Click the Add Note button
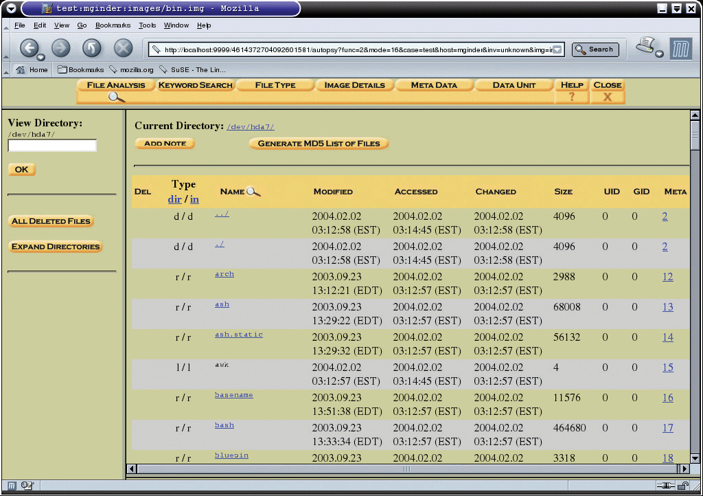703x496 pixels. 165,144
